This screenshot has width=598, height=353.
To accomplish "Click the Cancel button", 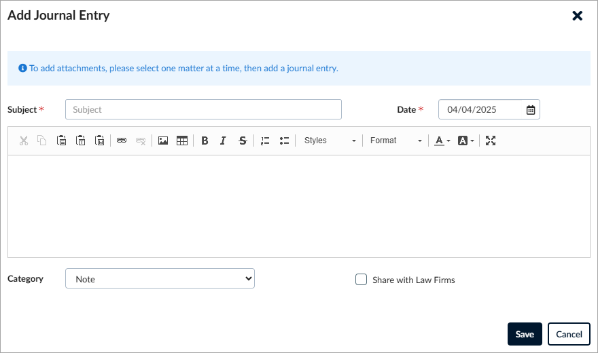I will pyautogui.click(x=569, y=334).
